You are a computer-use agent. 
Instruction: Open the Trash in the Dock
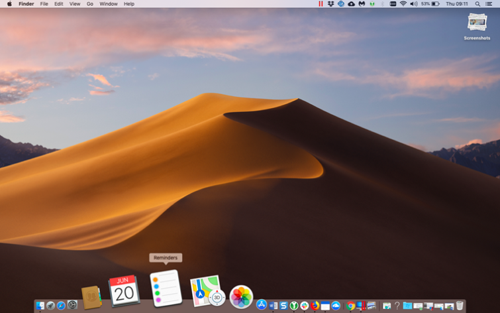click(460, 305)
